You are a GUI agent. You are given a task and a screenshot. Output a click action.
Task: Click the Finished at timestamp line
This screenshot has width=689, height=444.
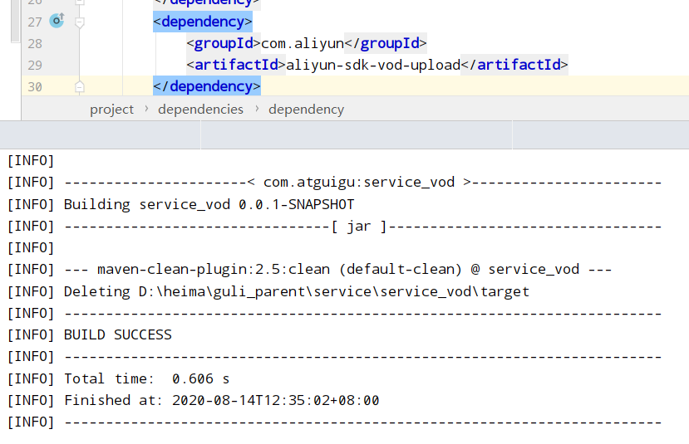pyautogui.click(x=221, y=400)
